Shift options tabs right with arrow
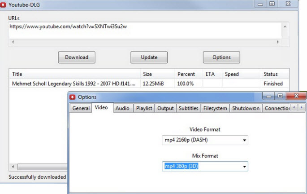This screenshot has width=307, height=194. pyautogui.click(x=302, y=107)
